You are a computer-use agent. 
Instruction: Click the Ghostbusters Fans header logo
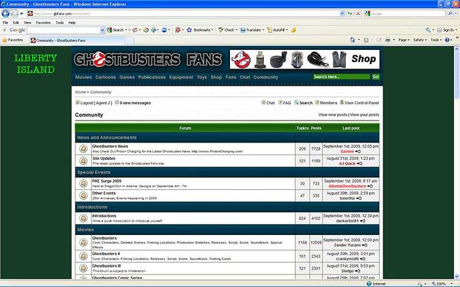[148, 59]
